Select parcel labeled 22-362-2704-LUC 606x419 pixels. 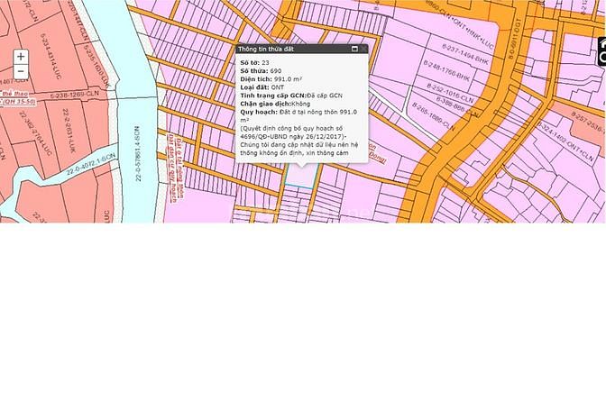pos(35,133)
